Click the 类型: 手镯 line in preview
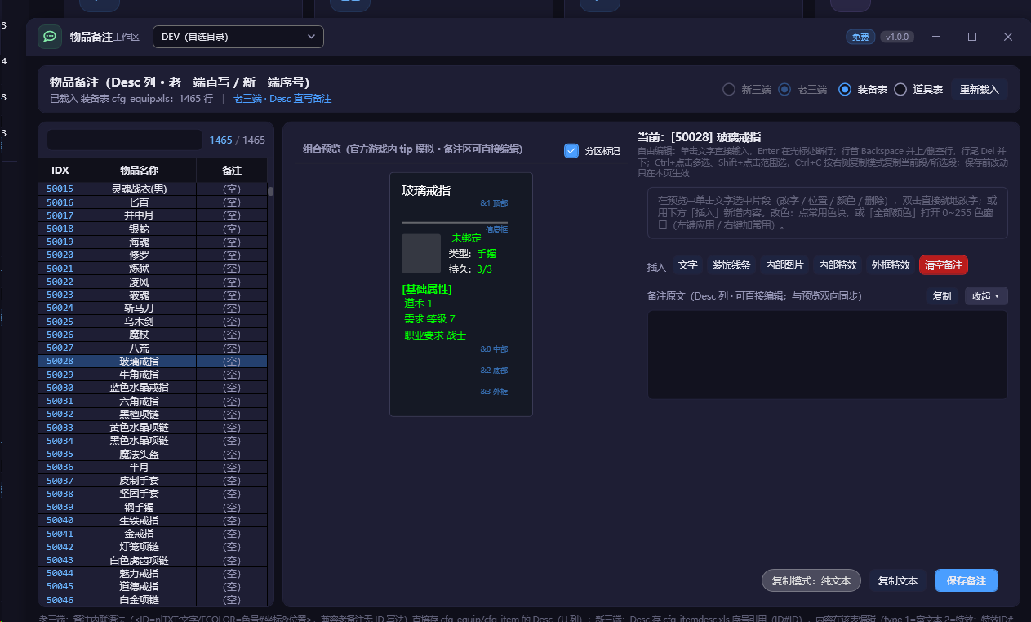Image resolution: width=1031 pixels, height=622 pixels. pos(473,254)
